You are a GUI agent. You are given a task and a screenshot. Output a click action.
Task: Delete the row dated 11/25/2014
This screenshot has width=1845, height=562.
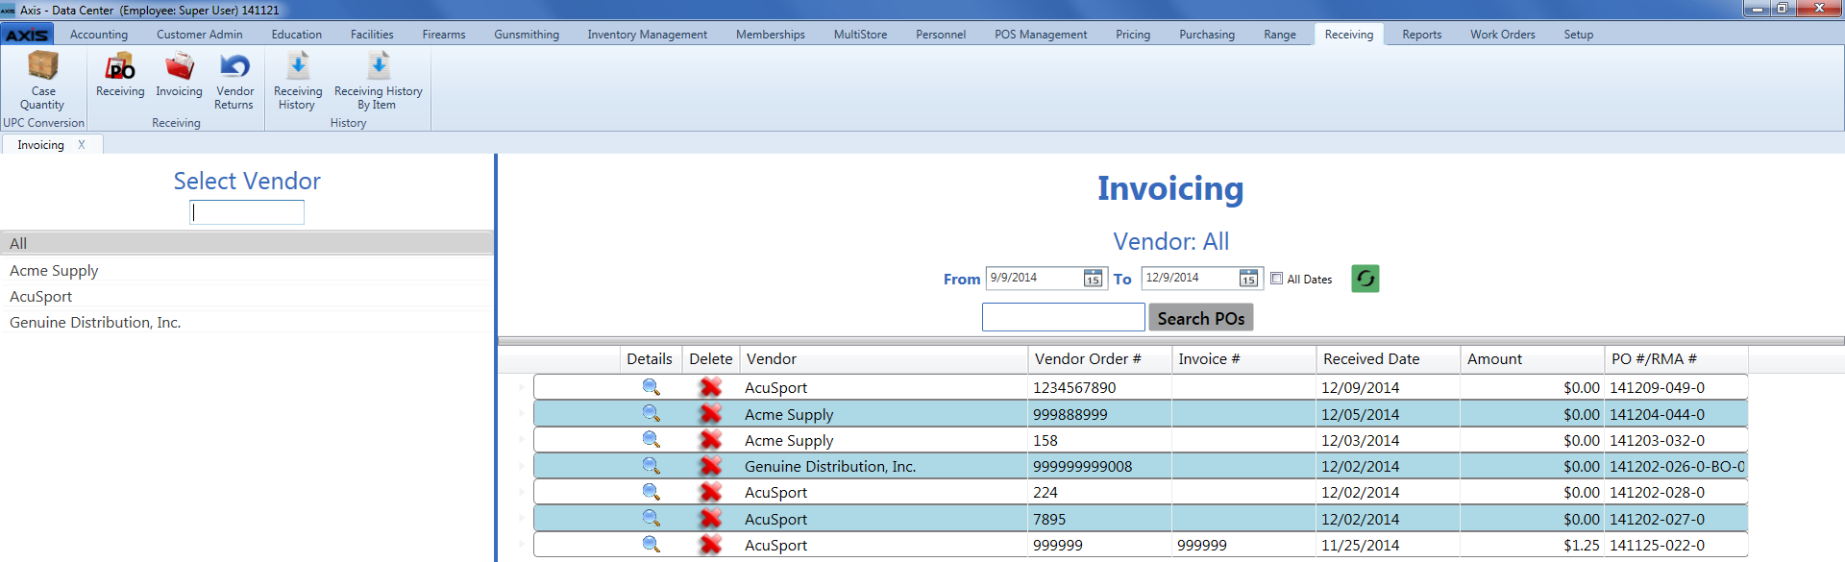point(711,544)
